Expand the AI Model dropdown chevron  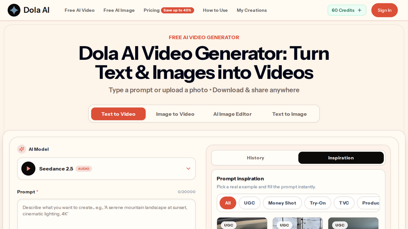pos(188,168)
